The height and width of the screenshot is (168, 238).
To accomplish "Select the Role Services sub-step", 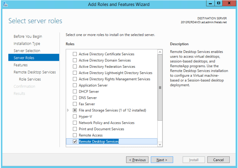I will pos(30,79).
